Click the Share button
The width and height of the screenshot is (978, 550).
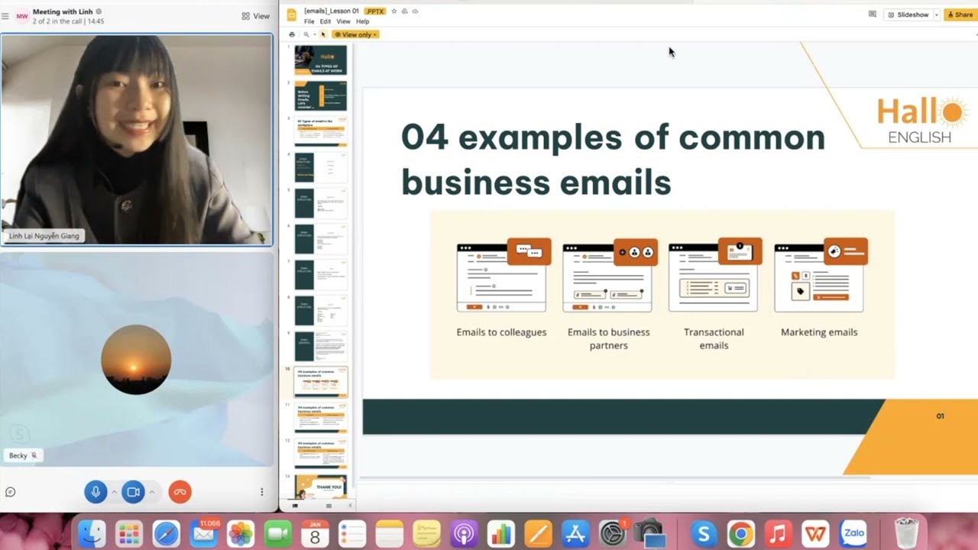pos(960,15)
